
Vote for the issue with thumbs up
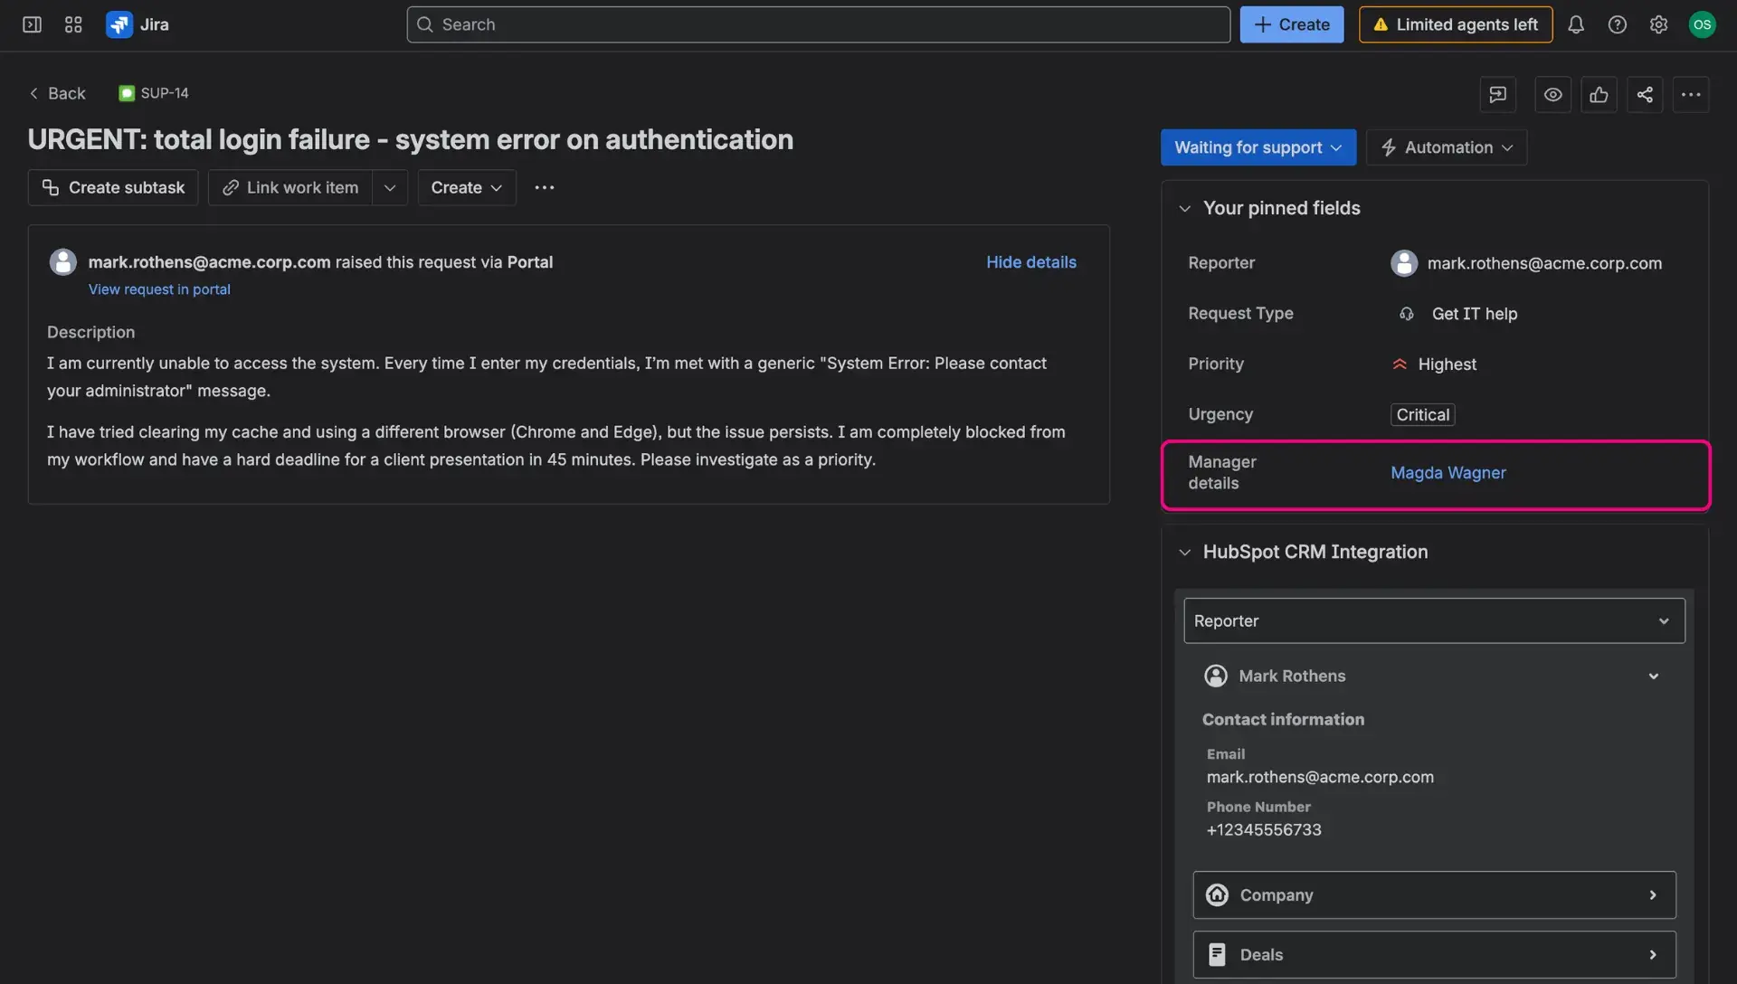click(1599, 94)
